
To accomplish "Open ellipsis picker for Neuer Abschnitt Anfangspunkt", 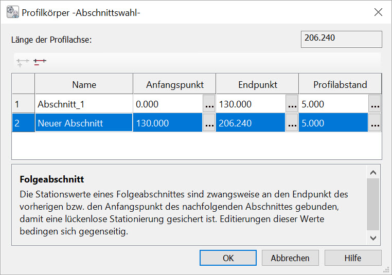I will tap(209, 123).
